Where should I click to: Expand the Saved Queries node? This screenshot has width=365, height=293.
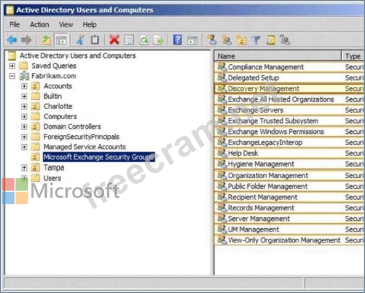tap(12, 66)
